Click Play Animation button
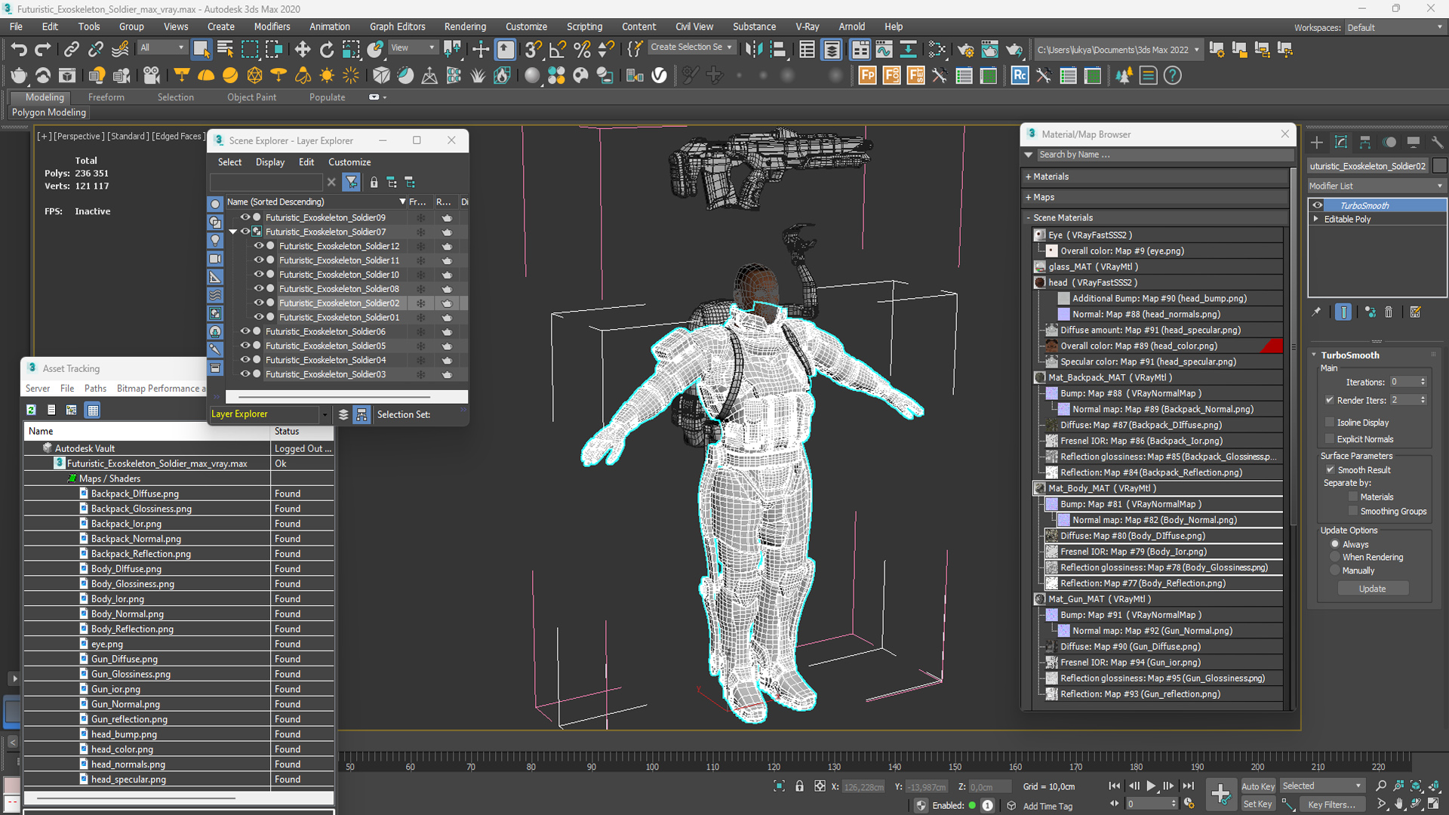This screenshot has width=1449, height=815. click(x=1151, y=786)
